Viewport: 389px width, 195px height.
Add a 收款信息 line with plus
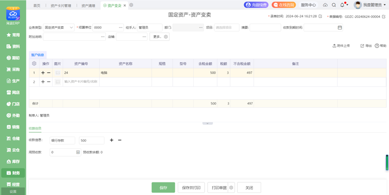[112, 140]
